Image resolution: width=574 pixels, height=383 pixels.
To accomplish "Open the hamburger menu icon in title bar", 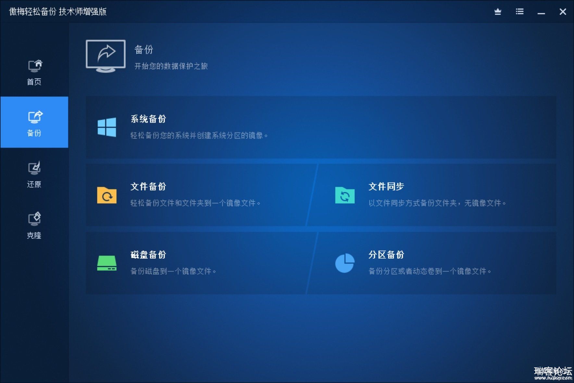I will [x=519, y=12].
